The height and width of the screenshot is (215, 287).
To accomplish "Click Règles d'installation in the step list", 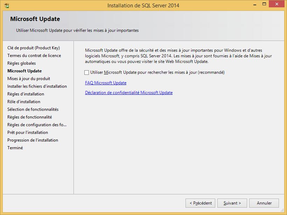I will tap(26, 94).
